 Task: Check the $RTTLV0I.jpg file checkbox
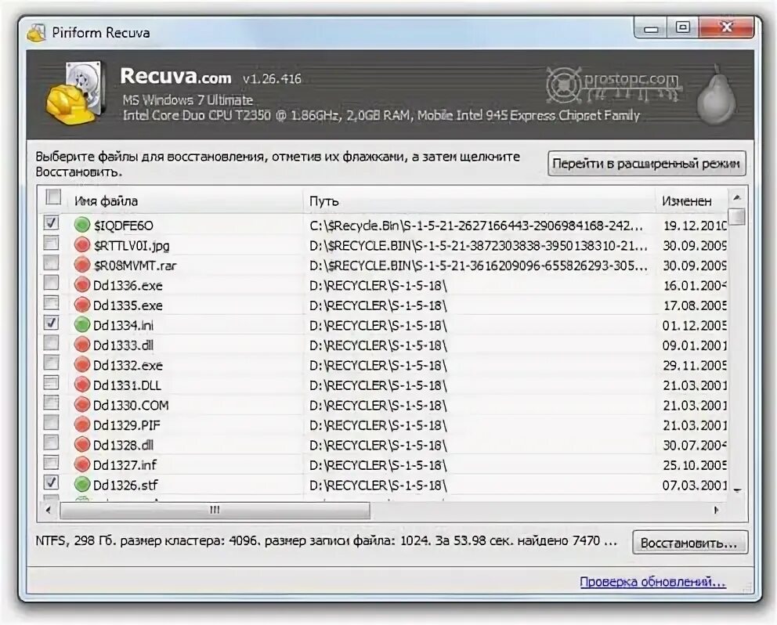(51, 243)
